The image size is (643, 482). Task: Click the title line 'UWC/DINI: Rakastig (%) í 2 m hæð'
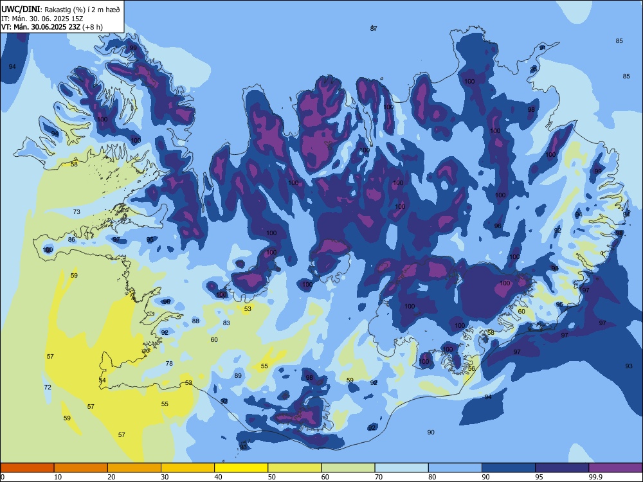pyautogui.click(x=60, y=10)
